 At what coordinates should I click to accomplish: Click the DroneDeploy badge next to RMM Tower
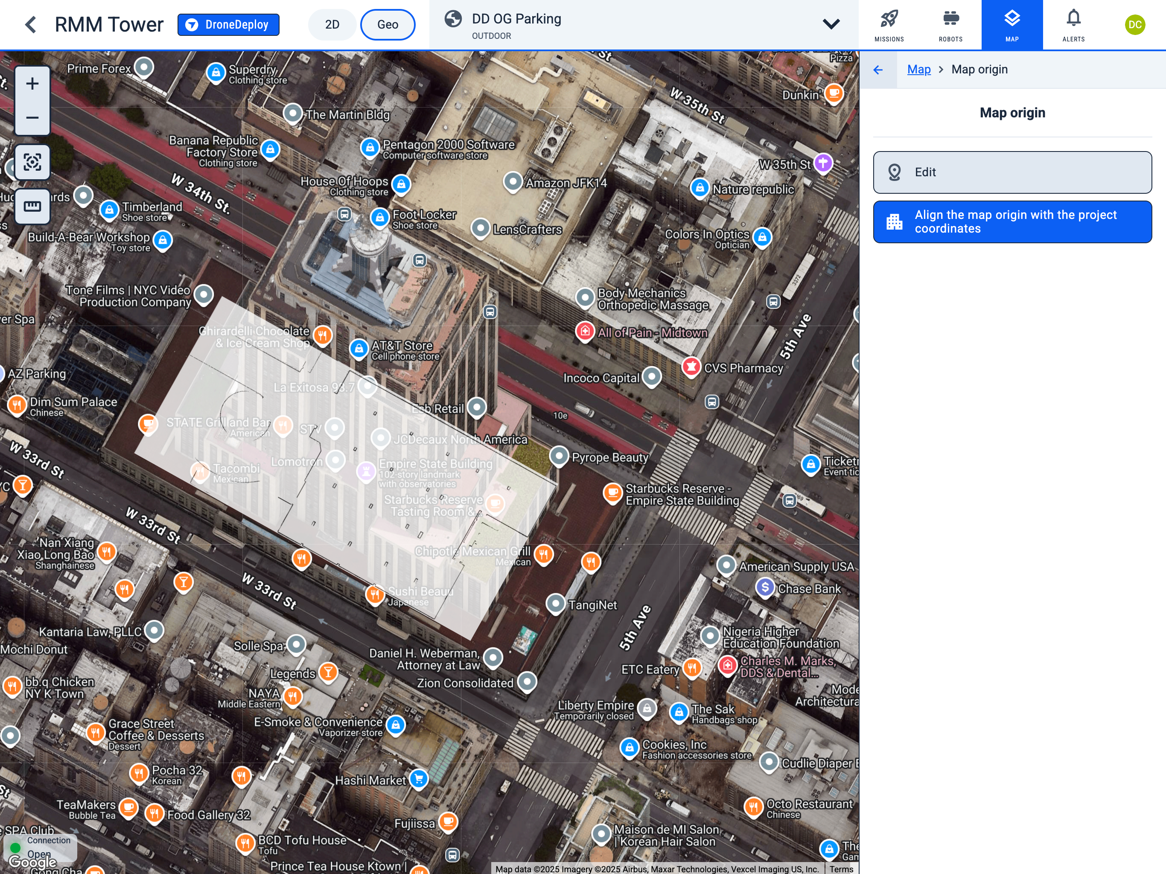click(x=228, y=24)
